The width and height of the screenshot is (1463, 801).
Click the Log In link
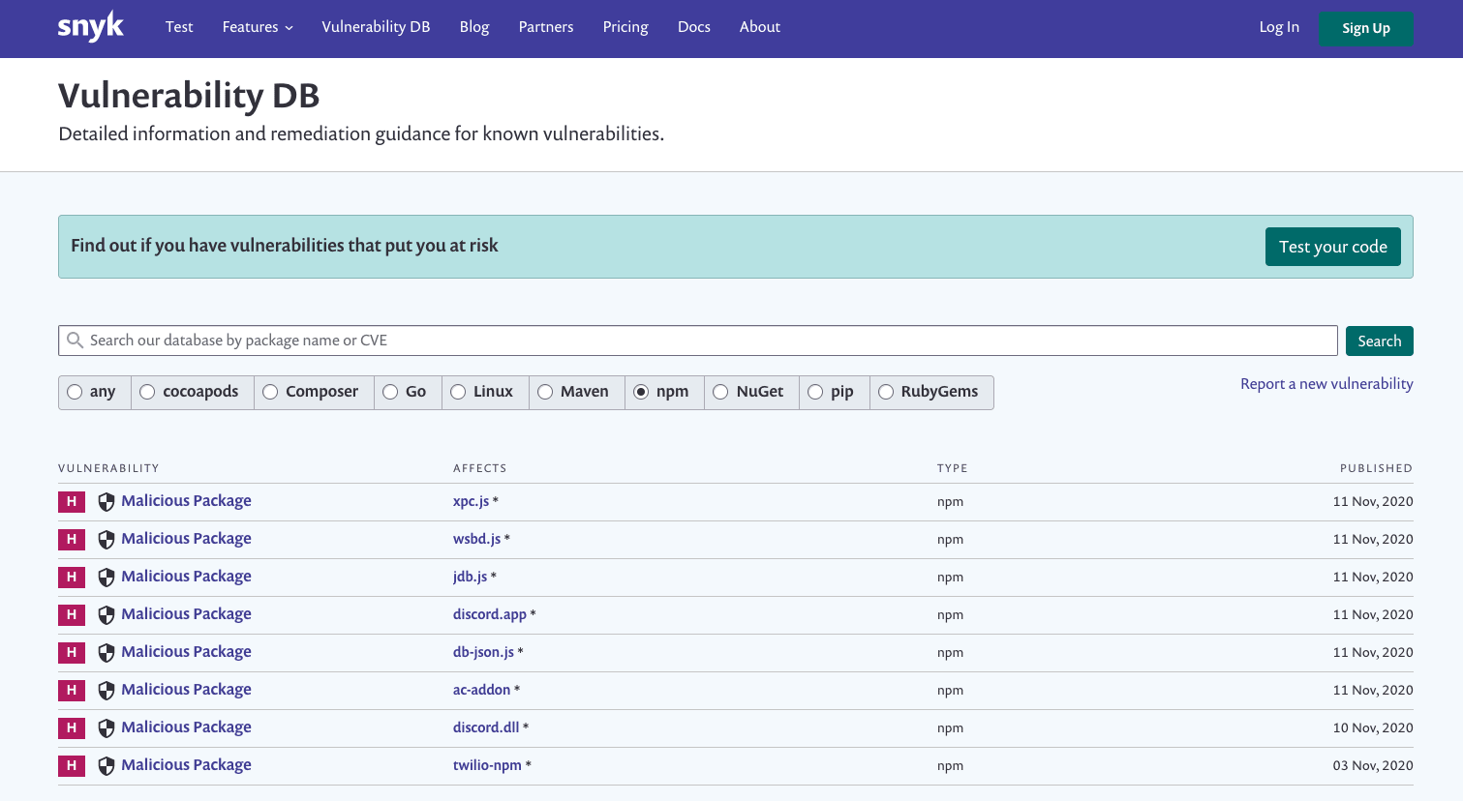pos(1279,27)
